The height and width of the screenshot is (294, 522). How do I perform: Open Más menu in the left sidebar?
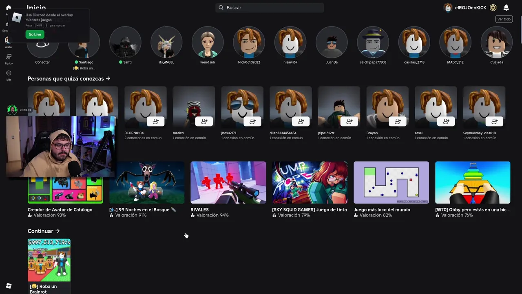pyautogui.click(x=9, y=75)
